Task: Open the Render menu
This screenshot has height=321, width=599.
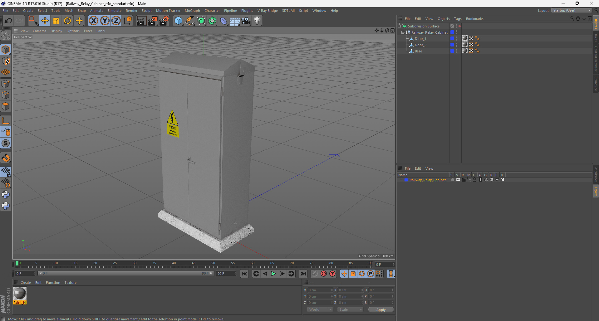Action: [x=131, y=11]
